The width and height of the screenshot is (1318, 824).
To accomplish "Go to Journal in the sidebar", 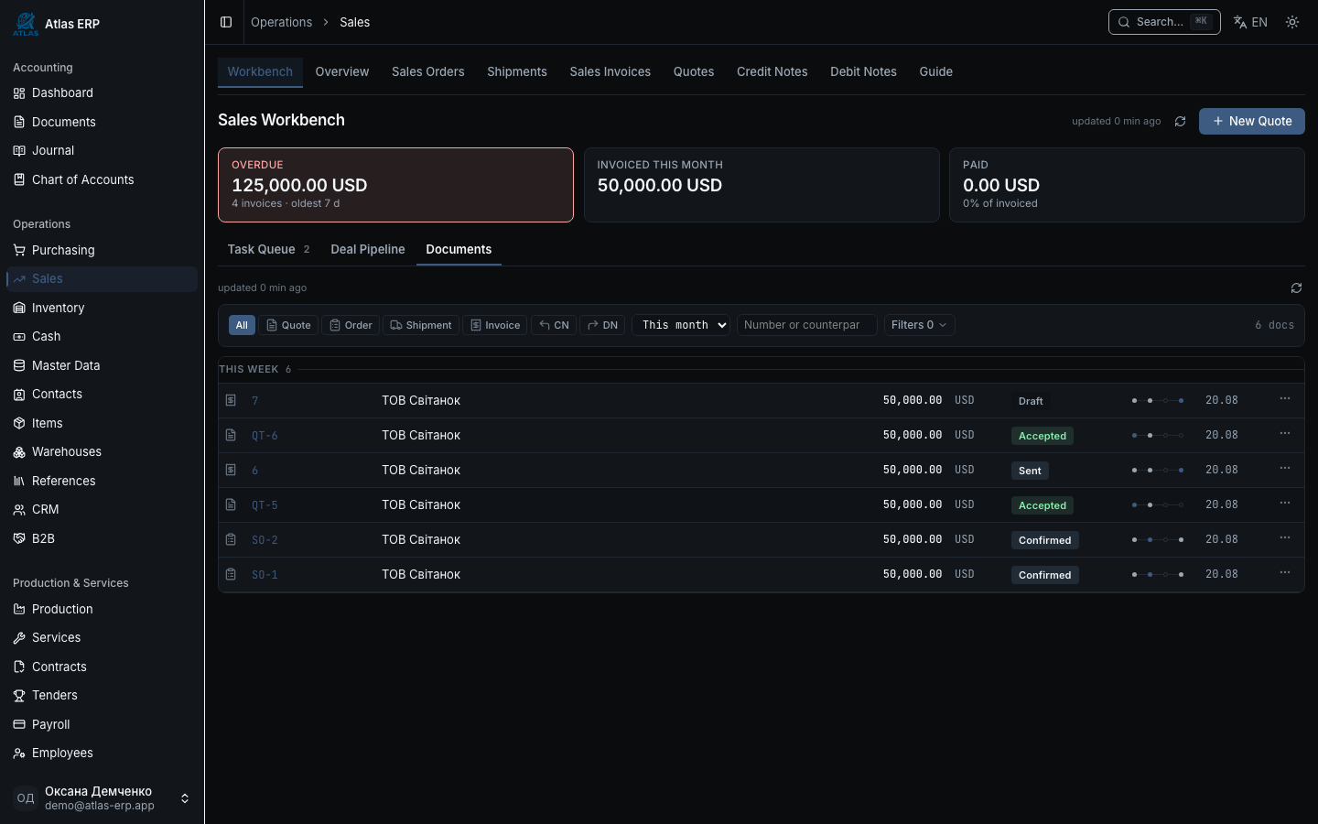I will click(x=102, y=150).
